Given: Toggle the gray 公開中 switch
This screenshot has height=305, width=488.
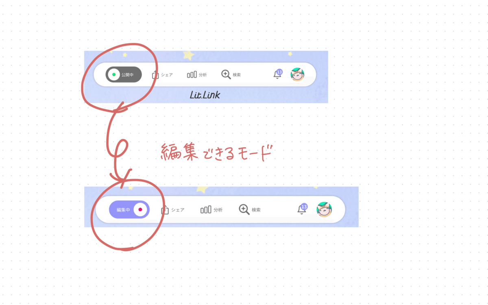Looking at the screenshot, I should 124,75.
